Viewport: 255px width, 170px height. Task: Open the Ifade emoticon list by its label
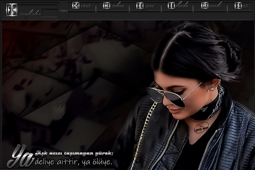182,6
